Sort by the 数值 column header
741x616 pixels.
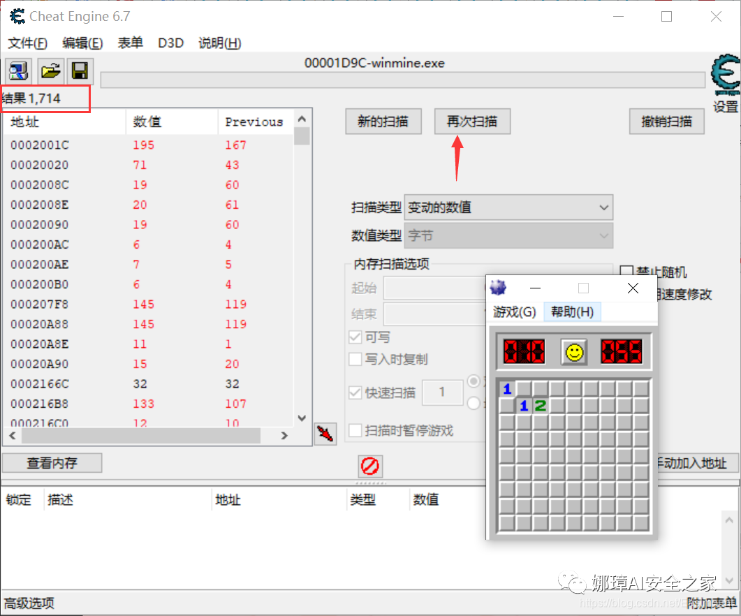tap(172, 122)
